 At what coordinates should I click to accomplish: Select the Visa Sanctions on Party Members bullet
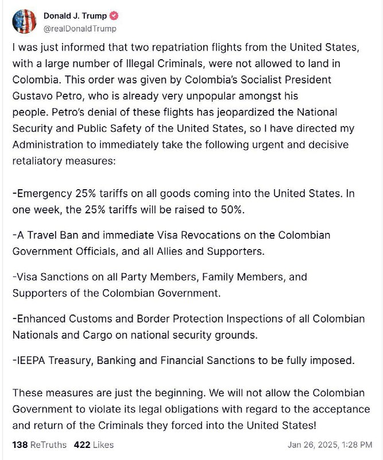pos(160,285)
